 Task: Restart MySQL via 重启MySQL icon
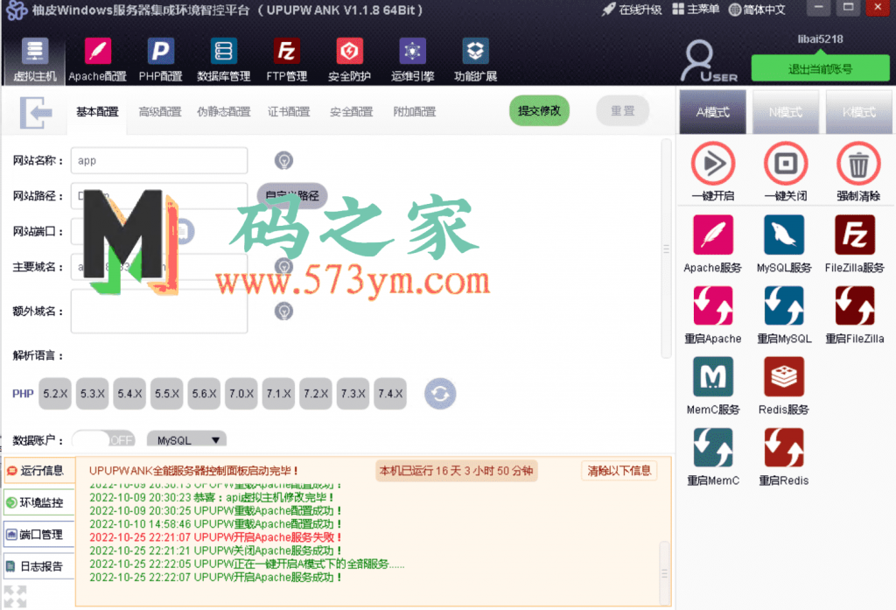click(783, 305)
